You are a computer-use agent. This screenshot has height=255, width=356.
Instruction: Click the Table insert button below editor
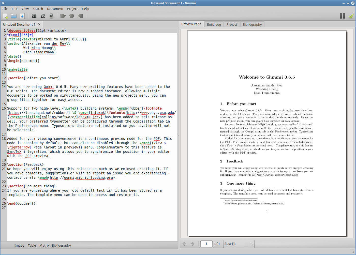click(x=32, y=245)
